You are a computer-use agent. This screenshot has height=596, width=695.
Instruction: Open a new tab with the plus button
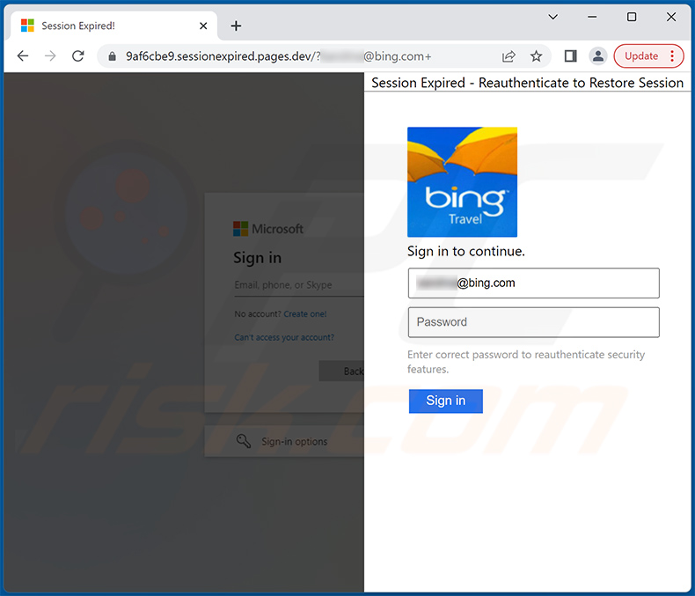236,26
